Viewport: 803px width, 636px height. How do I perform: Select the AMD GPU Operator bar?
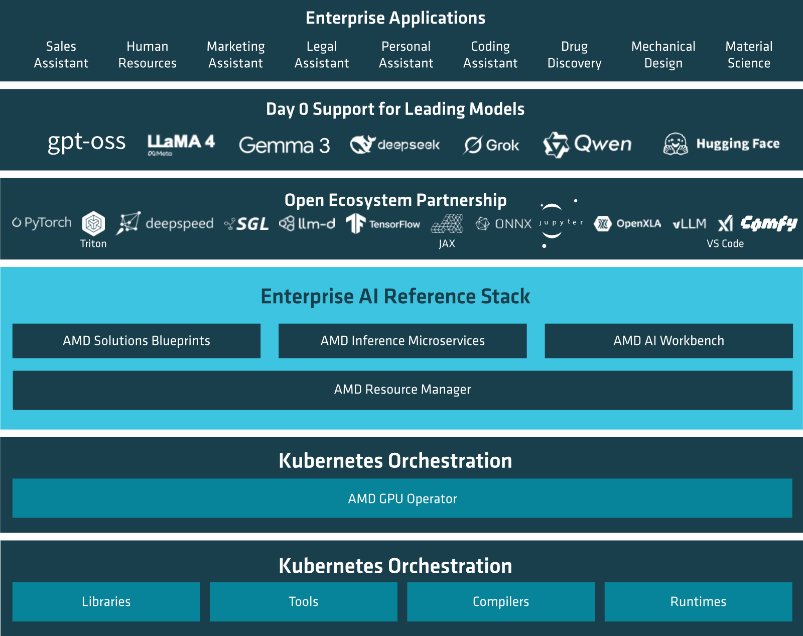(403, 498)
